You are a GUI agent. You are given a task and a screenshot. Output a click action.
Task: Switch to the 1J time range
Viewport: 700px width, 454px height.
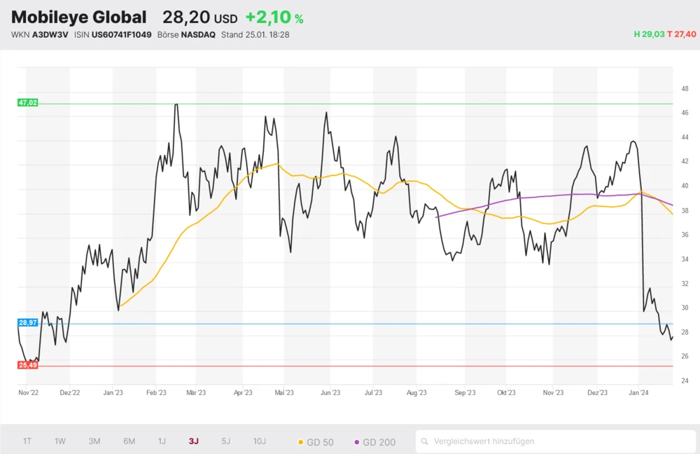pos(162,441)
